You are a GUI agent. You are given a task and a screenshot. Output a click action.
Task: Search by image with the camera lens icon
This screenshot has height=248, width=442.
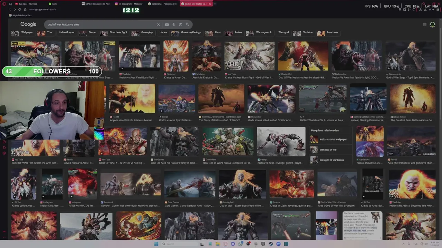click(181, 24)
